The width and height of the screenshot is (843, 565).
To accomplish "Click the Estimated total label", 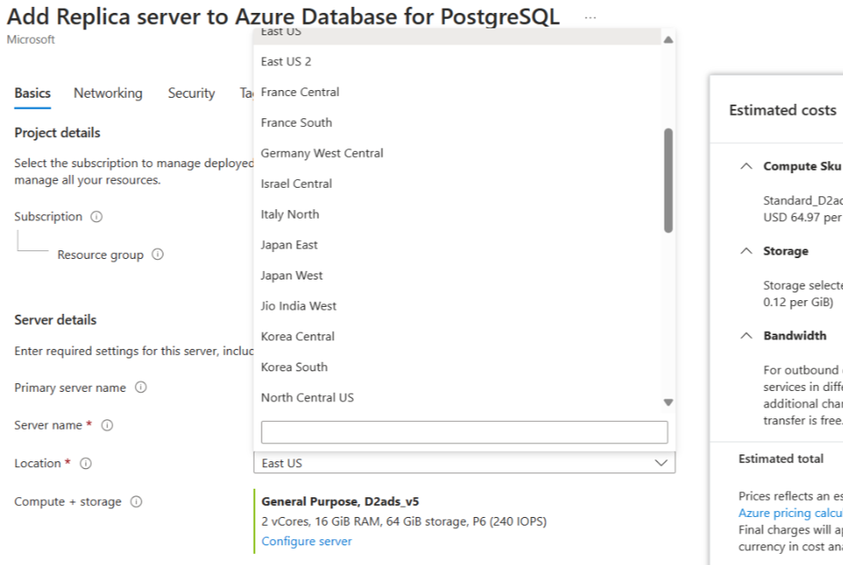I will point(780,459).
